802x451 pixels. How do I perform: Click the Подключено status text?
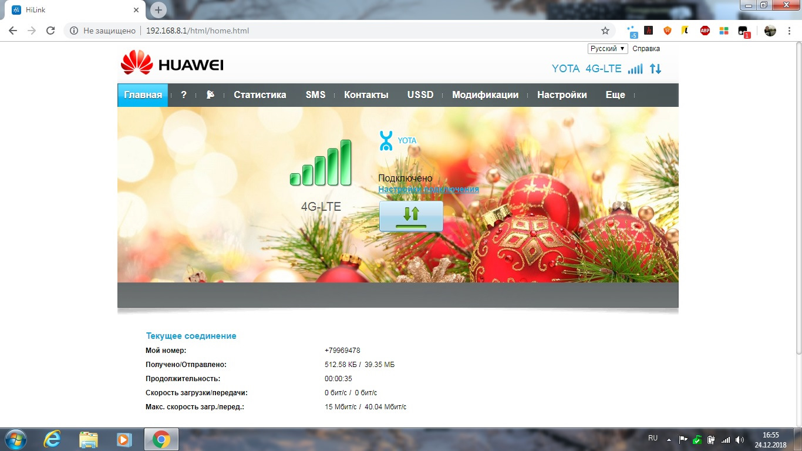[405, 178]
